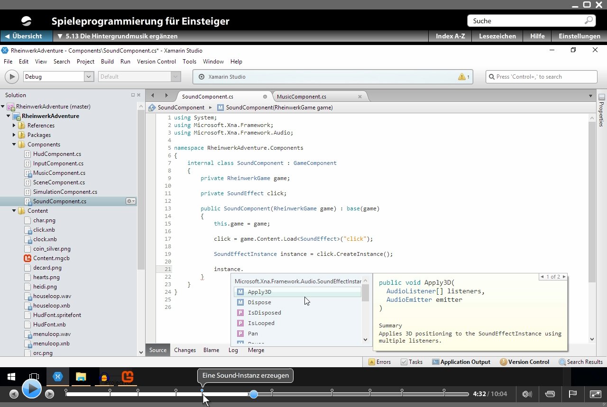Collapse the bold RheinwerkAdventure project node
This screenshot has width=607, height=407.
[x=9, y=116]
